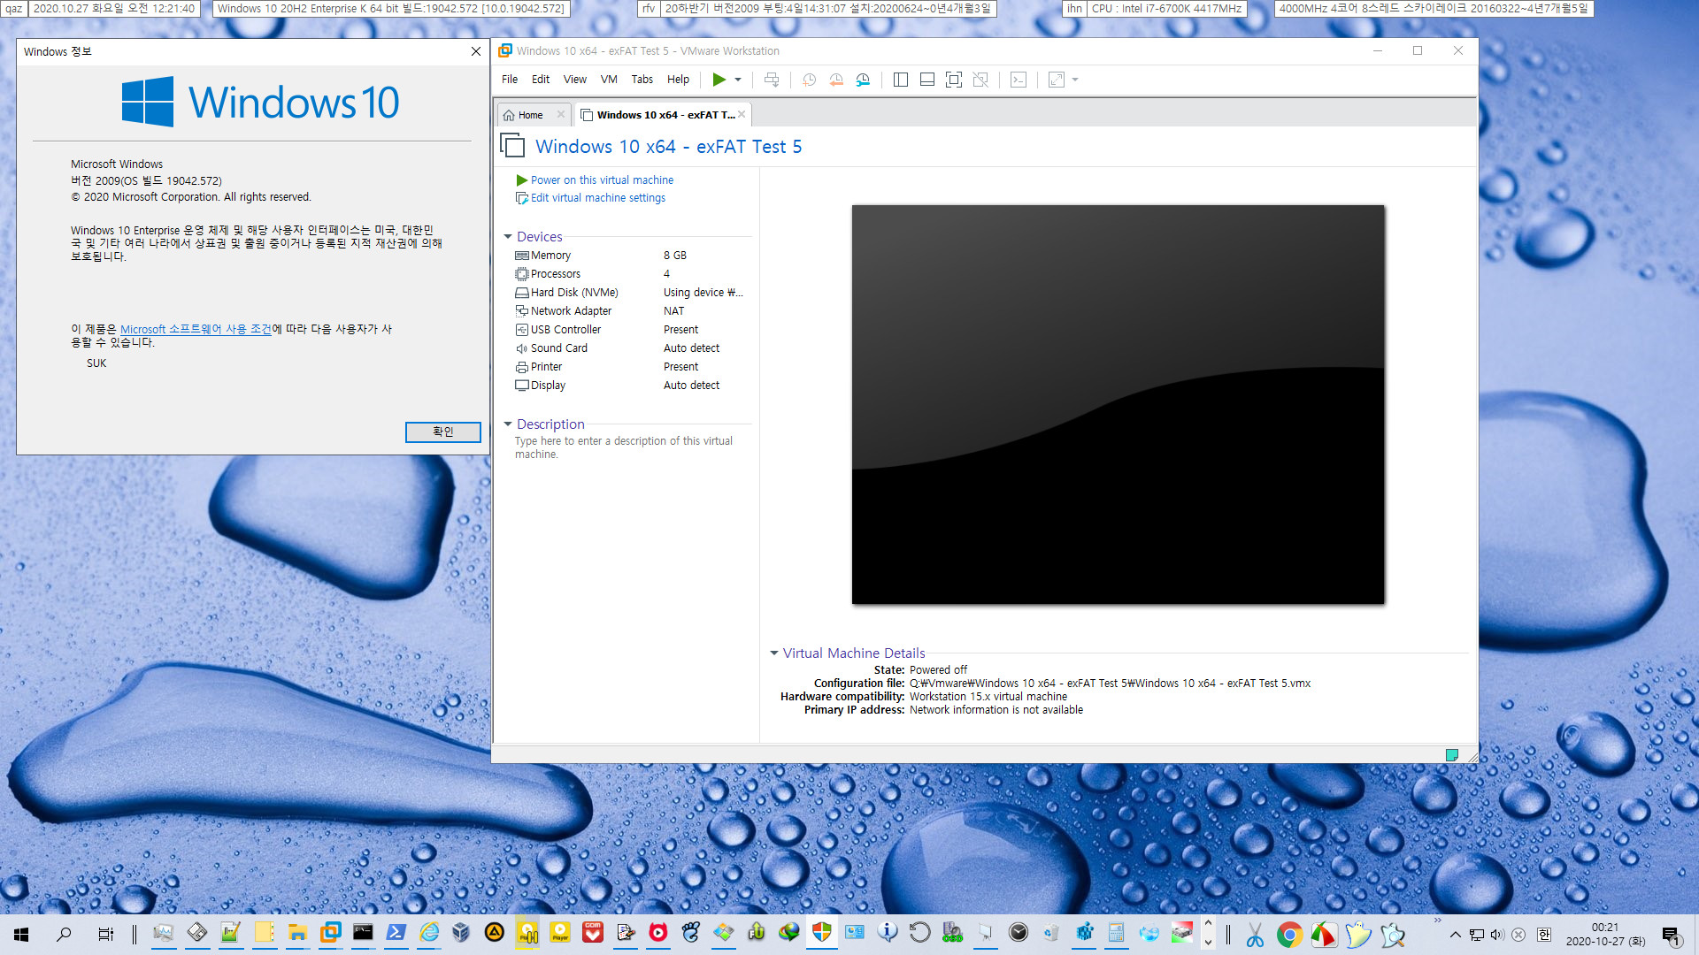This screenshot has width=1699, height=955.
Task: Open the Edit menu in VMware
Action: point(541,80)
